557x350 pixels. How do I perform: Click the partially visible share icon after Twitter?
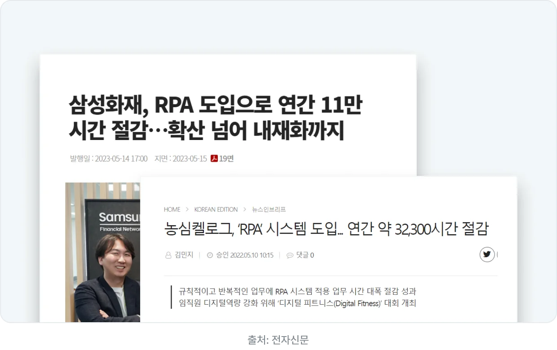[497, 254]
